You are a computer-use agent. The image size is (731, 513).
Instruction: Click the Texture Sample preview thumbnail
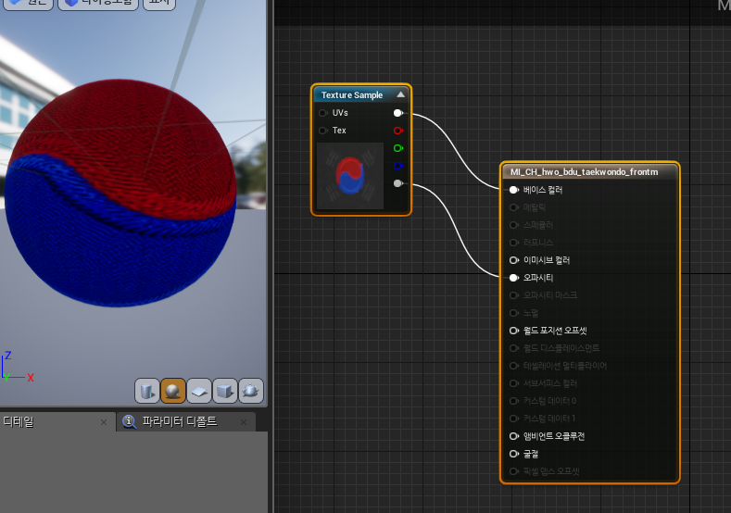[x=350, y=176]
